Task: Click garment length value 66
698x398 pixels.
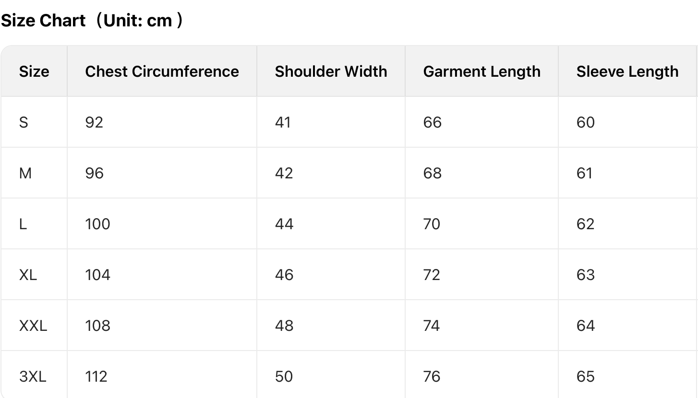Action: pyautogui.click(x=432, y=122)
